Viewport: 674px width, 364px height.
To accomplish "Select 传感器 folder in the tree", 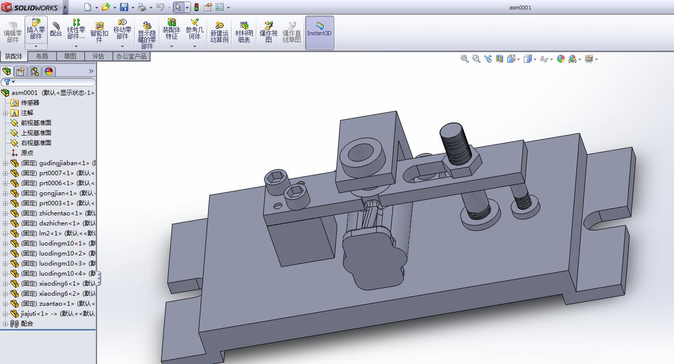I will coord(30,103).
